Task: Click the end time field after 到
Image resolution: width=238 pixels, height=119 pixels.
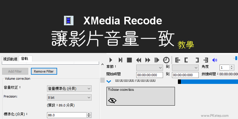Action: [x=185, y=75]
